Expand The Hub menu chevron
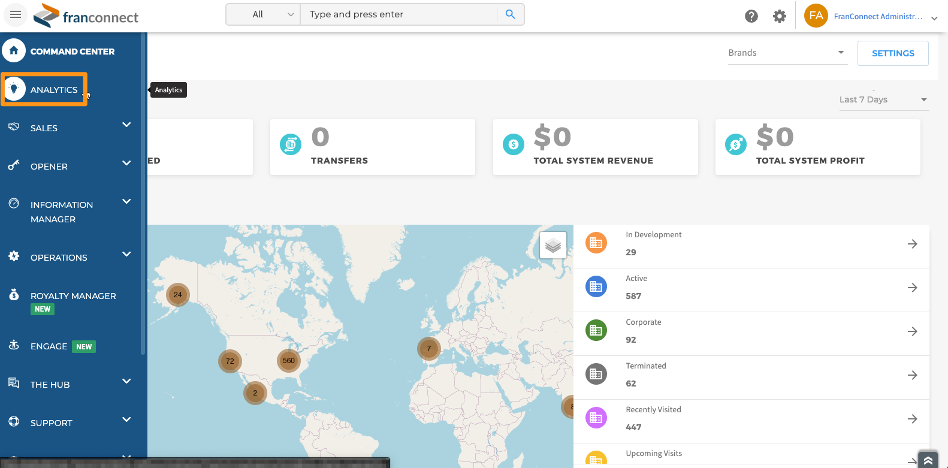This screenshot has width=948, height=468. (126, 381)
